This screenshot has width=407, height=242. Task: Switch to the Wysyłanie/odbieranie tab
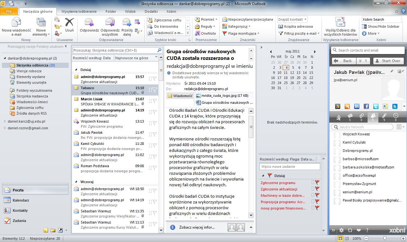79,11
